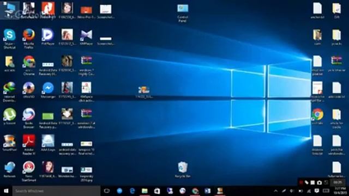
Task: Select the anchor.txt text file
Action: 317,10
